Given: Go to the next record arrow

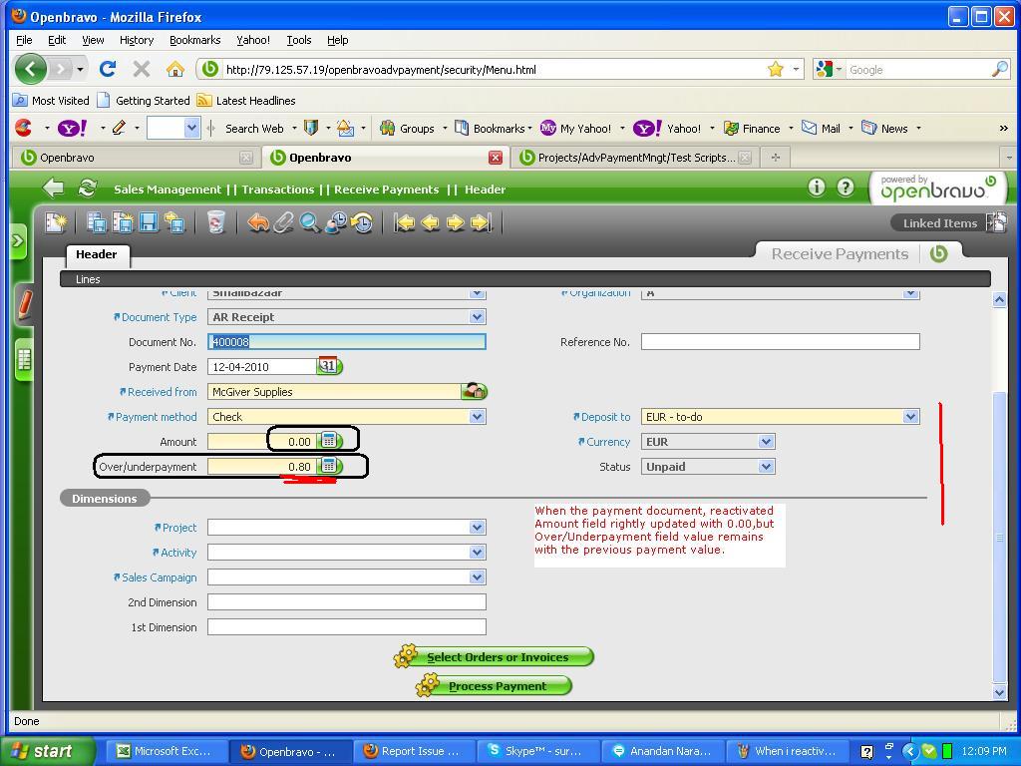Looking at the screenshot, I should (455, 222).
